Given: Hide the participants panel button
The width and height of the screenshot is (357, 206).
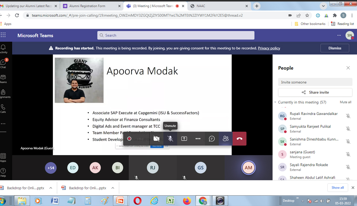Looking at the screenshot, I should (x=226, y=139).
